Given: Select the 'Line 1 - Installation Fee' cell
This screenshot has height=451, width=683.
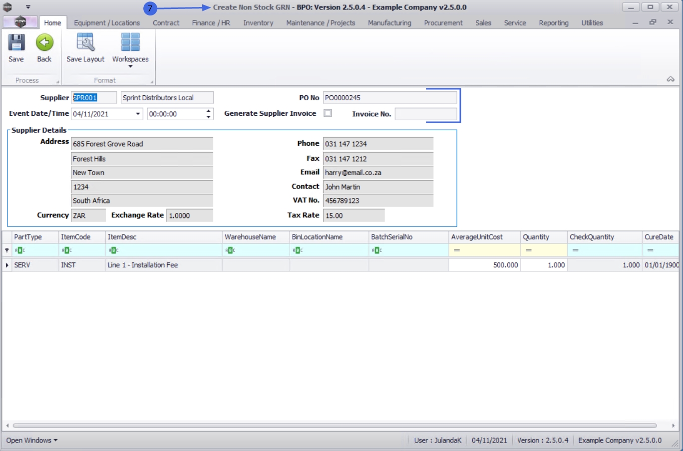Looking at the screenshot, I should [164, 265].
